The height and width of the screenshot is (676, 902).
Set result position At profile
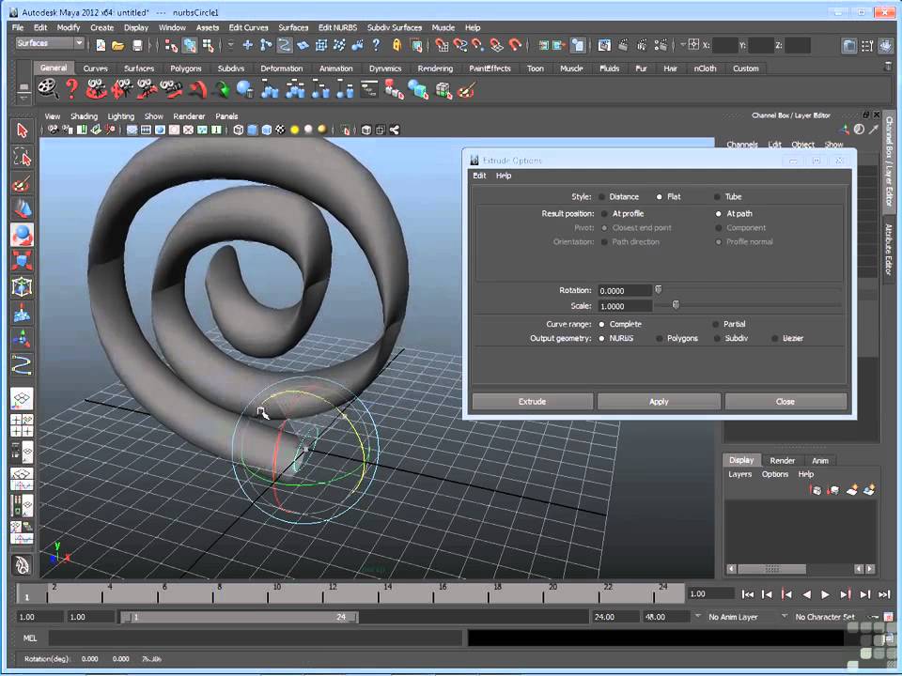point(621,213)
